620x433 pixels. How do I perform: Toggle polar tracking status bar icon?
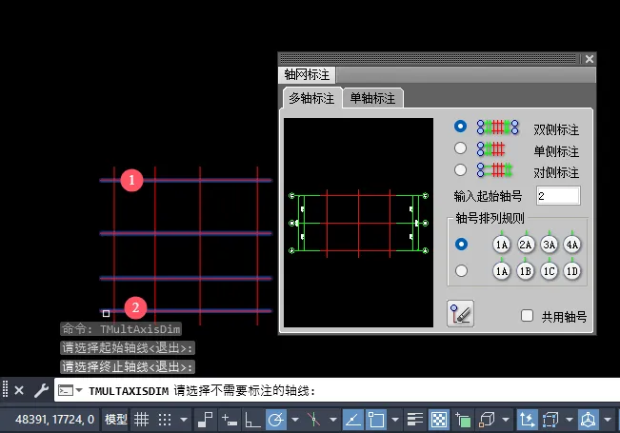pyautogui.click(x=276, y=419)
